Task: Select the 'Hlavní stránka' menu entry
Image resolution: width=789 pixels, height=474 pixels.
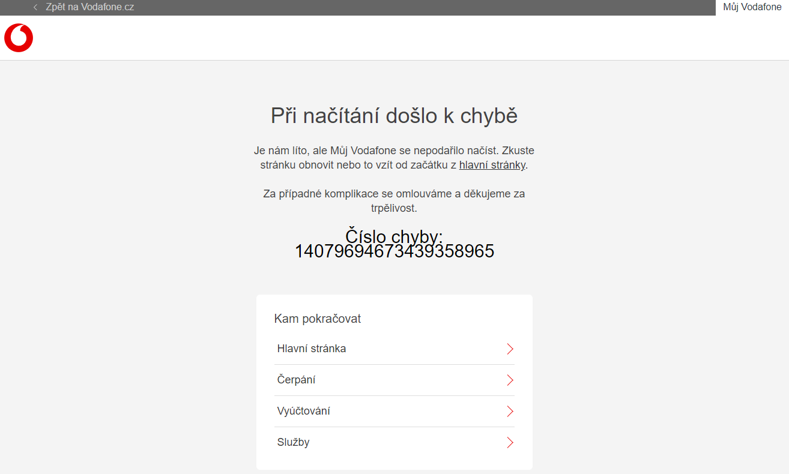Action: pyautogui.click(x=312, y=349)
